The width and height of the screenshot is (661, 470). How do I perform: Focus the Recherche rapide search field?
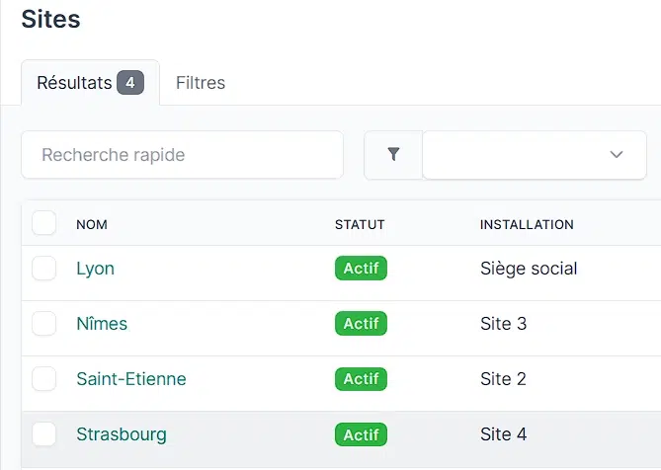182,155
